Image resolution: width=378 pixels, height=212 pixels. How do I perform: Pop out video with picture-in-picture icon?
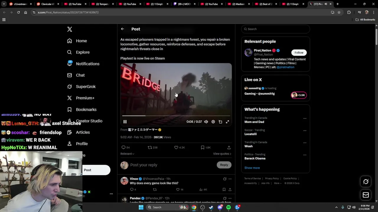coord(220,122)
